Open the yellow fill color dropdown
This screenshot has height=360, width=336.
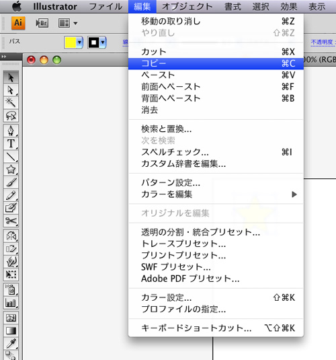[79, 42]
